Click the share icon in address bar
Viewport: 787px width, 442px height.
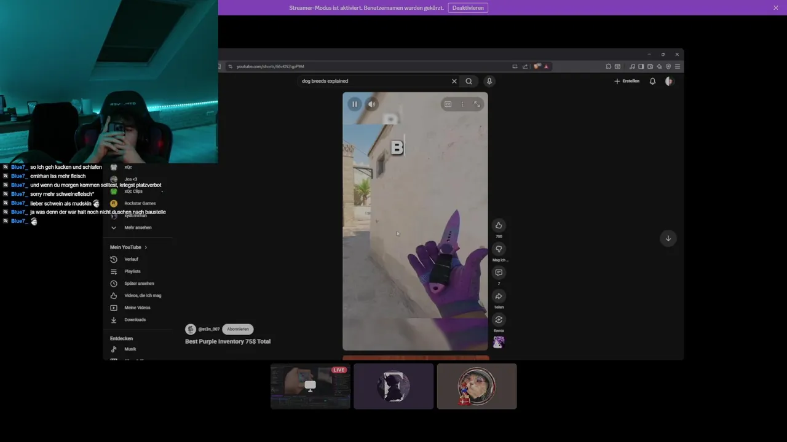[524, 66]
